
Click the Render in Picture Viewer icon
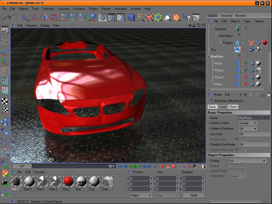112,18
